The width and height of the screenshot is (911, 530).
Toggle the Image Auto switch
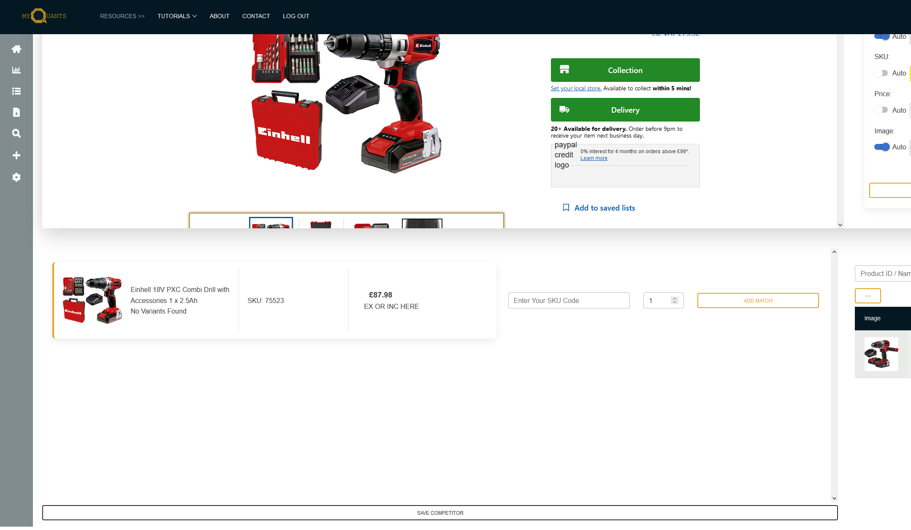pyautogui.click(x=881, y=147)
